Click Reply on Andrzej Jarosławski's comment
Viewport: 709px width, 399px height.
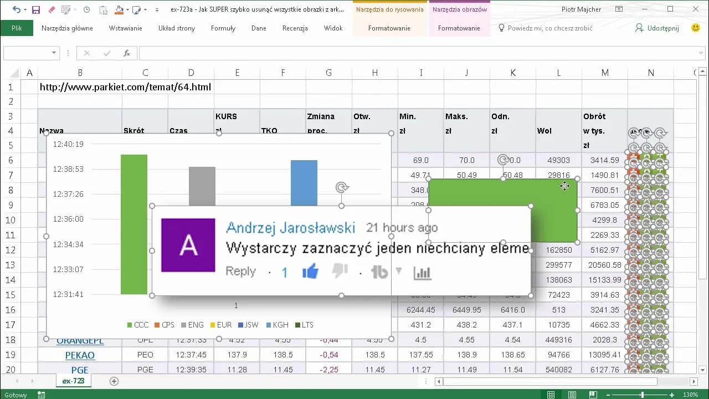pos(240,271)
